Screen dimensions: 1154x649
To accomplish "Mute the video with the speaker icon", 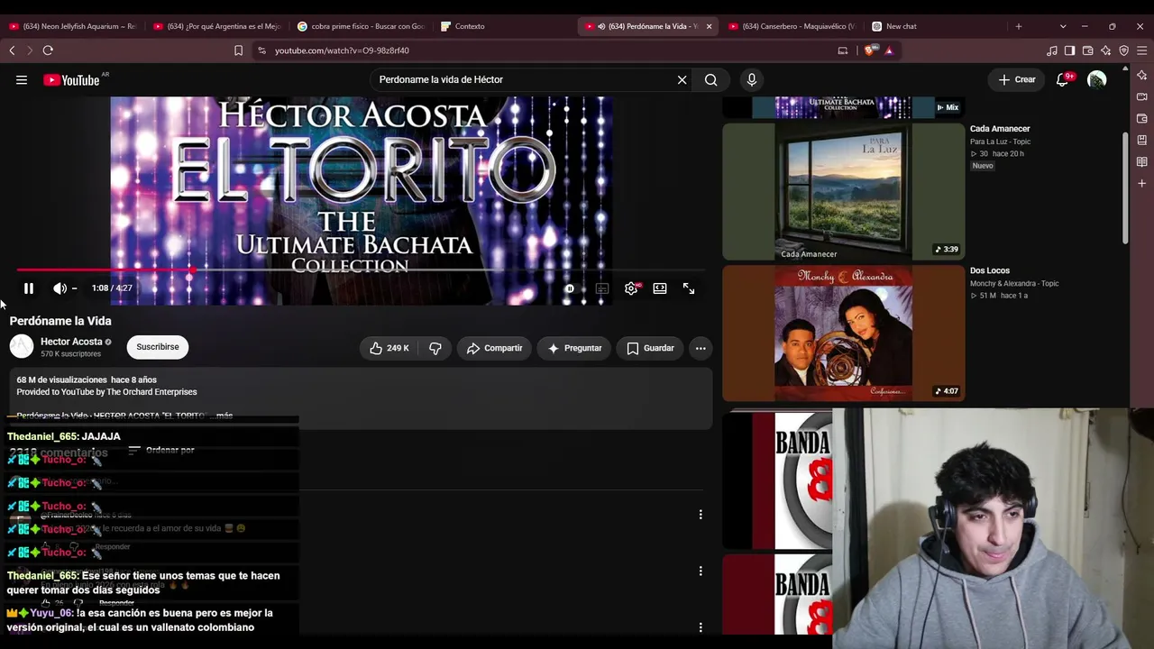I will point(60,288).
